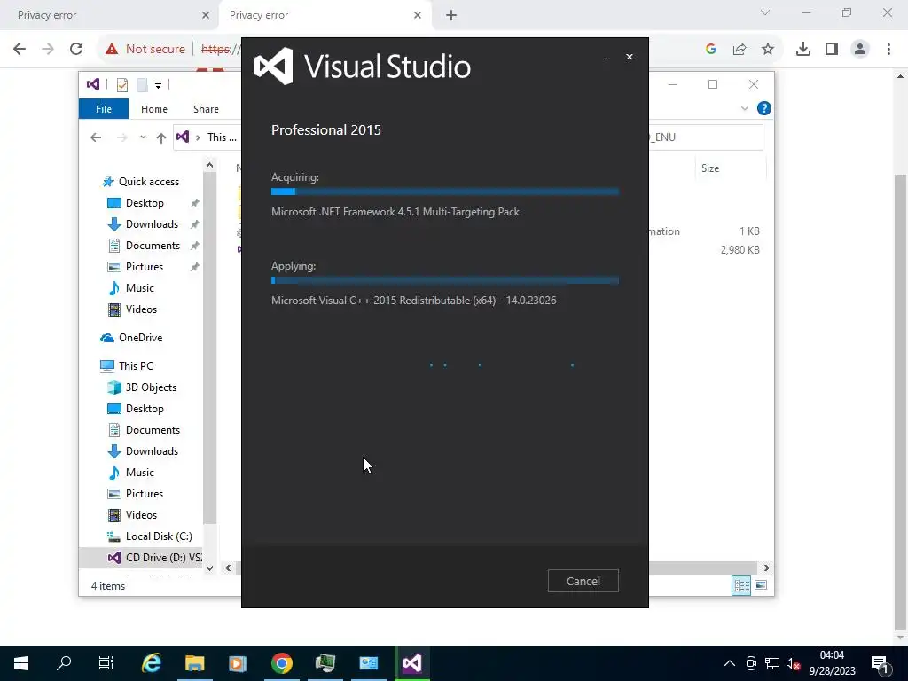Click the Acquiring progress bar
This screenshot has width=908, height=681.
(x=445, y=192)
